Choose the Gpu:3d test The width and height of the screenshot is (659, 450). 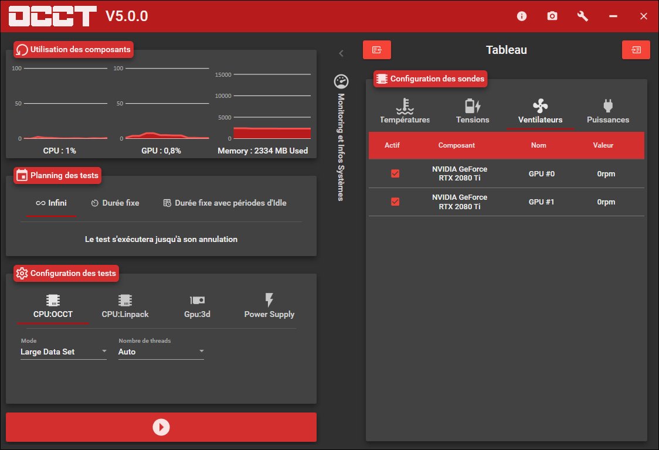point(197,306)
